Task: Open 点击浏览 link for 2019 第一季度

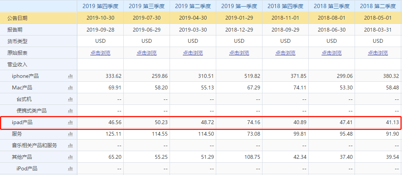Action: point(239,53)
